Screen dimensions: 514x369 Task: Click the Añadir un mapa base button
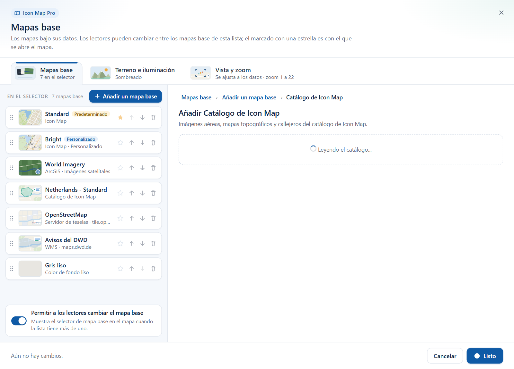pyautogui.click(x=126, y=96)
